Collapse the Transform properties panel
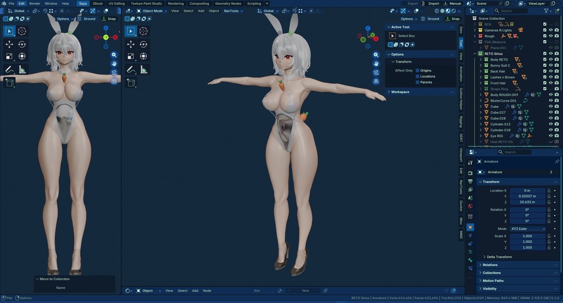The image size is (563, 303). point(518,181)
